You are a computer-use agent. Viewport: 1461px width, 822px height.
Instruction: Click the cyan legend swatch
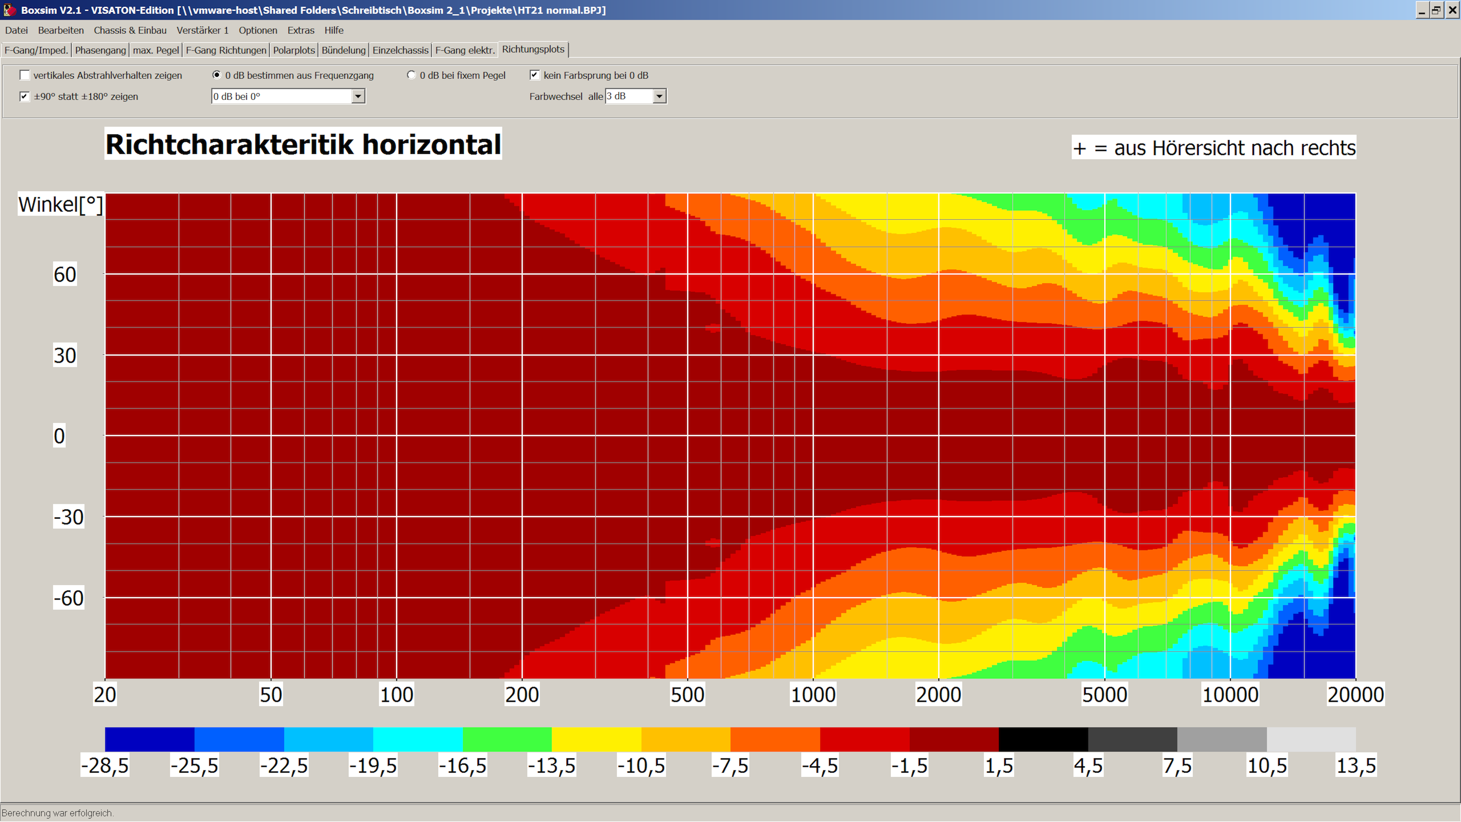click(418, 739)
